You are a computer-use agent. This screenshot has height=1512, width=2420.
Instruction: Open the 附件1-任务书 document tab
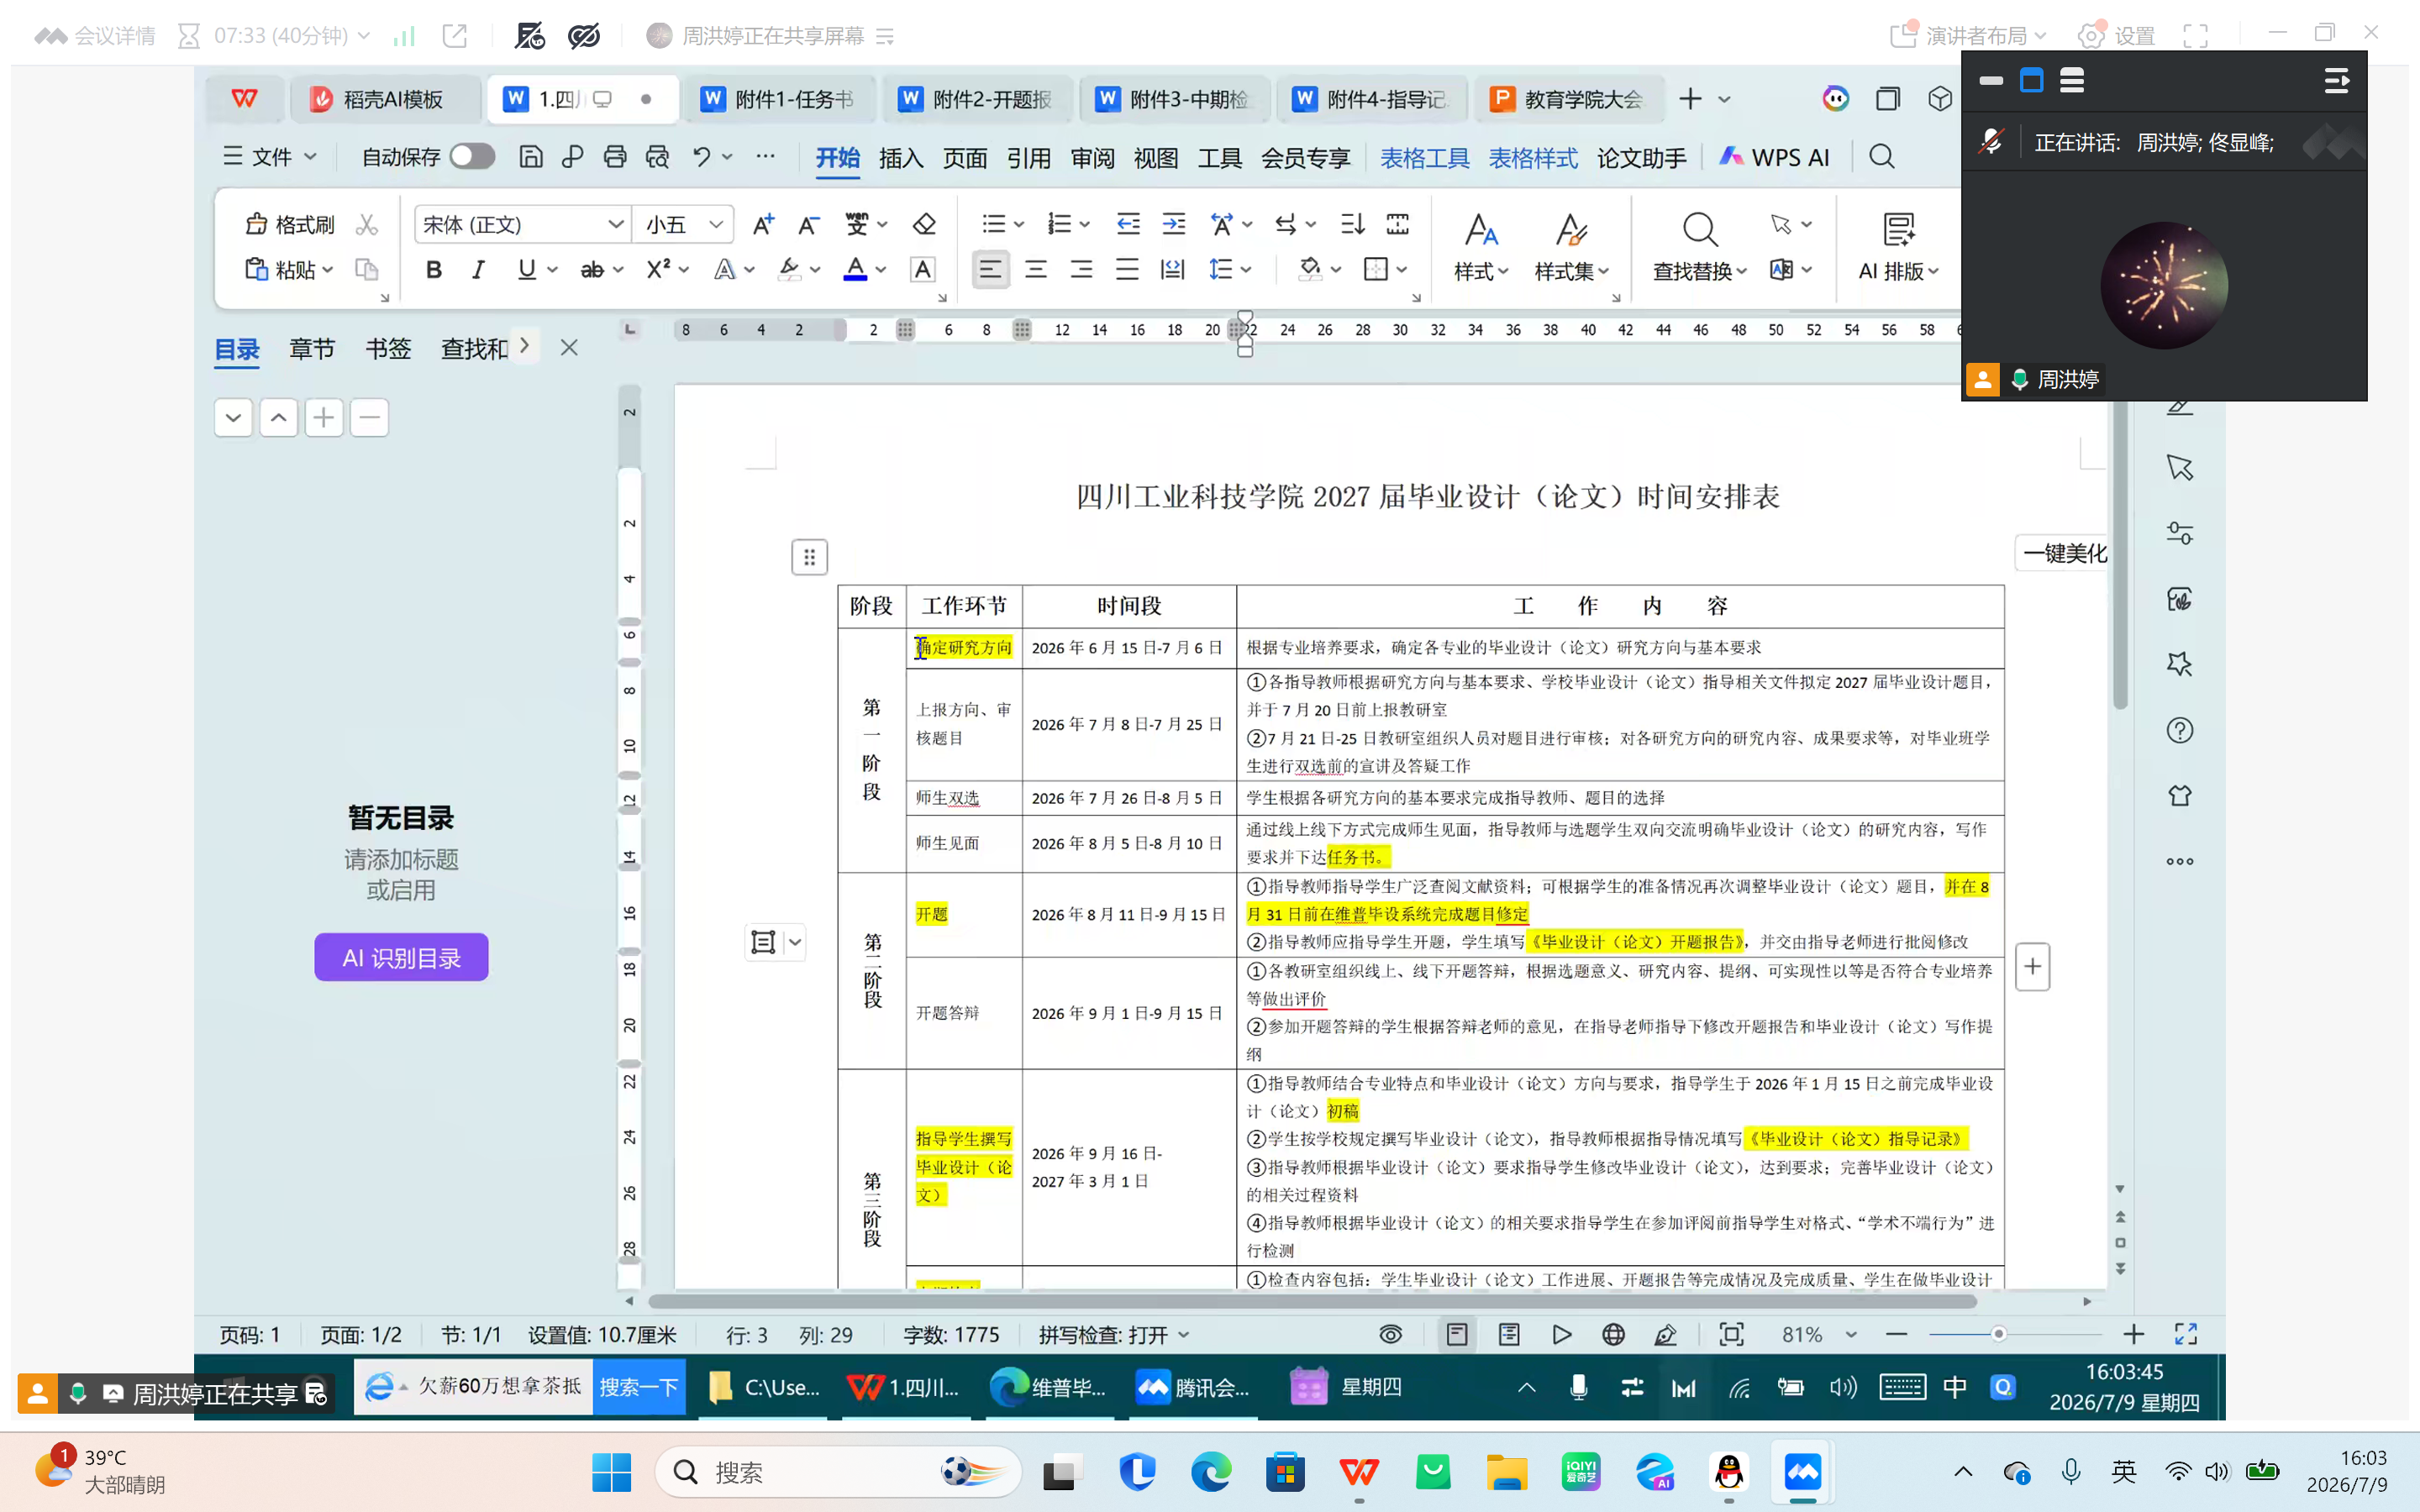tap(780, 99)
